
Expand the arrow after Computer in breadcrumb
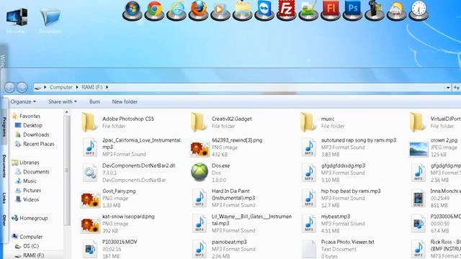(x=77, y=87)
